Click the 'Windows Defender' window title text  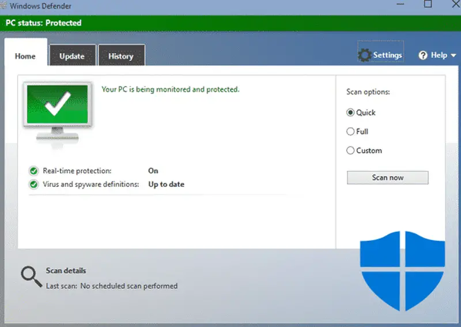[x=40, y=6]
